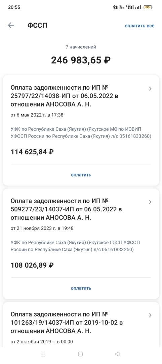Tap the Android recent apps menu icon
162x364 pixels.
(43, 354)
